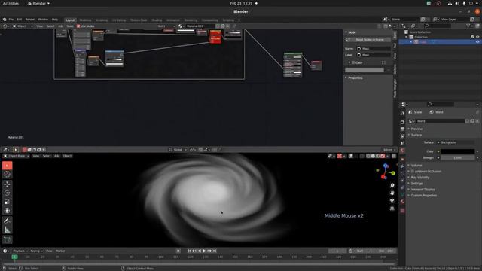Open the material Slot 1 dropdown

(x=166, y=26)
